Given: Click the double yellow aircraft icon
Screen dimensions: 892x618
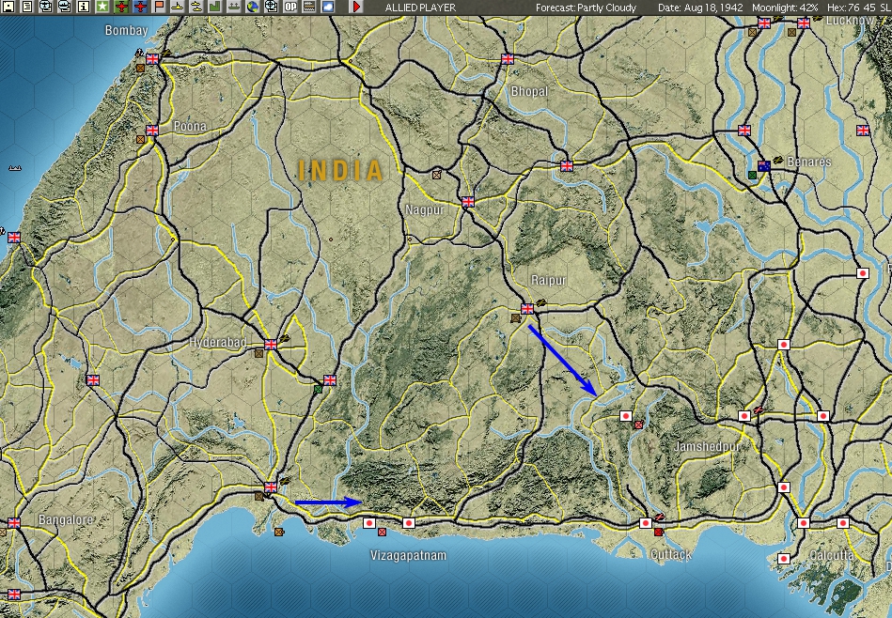Looking at the screenshot, I should coord(196,7).
